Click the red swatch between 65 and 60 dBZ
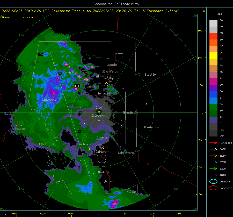This screenshot has width=233, height=217. (x=213, y=36)
